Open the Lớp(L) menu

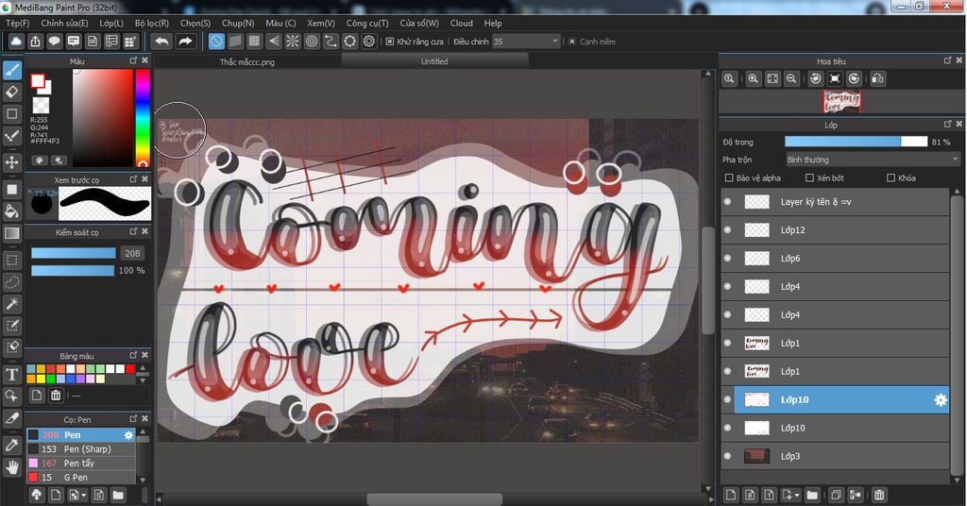(x=111, y=23)
